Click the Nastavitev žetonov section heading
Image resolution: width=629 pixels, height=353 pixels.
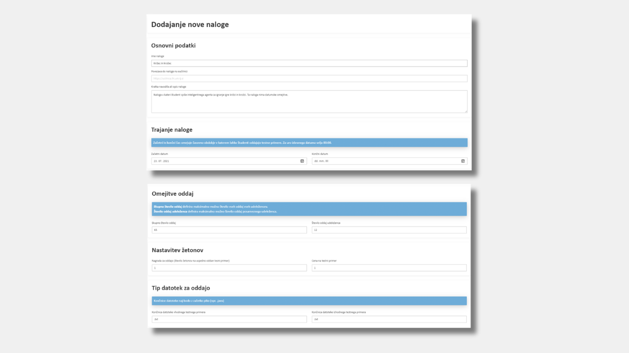tap(177, 250)
